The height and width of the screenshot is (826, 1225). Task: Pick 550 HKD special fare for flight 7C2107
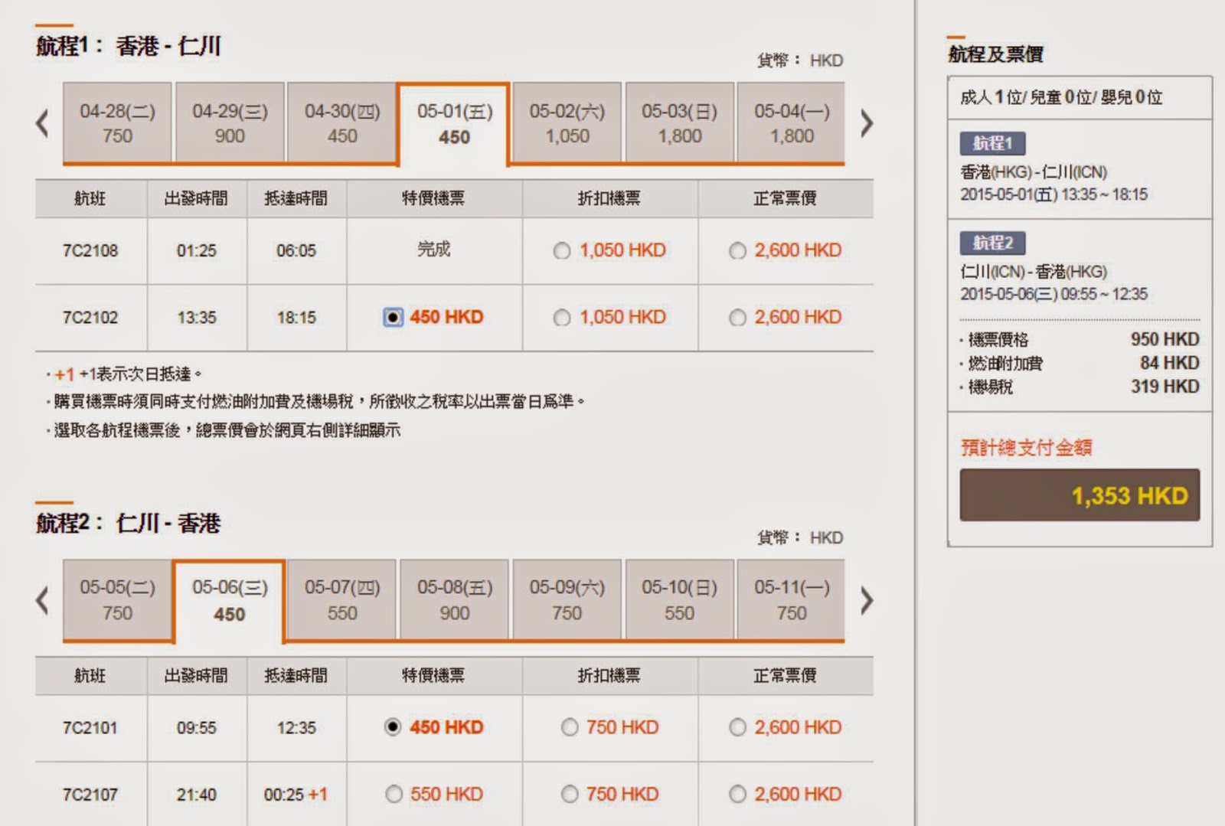pos(394,795)
